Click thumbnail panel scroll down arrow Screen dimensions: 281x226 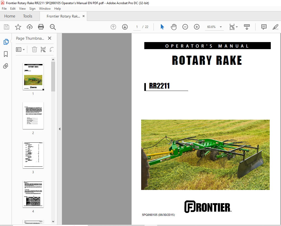pos(53,222)
